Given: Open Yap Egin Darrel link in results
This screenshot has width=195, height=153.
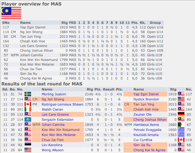Looking at the screenshot, I should point(146,94).
